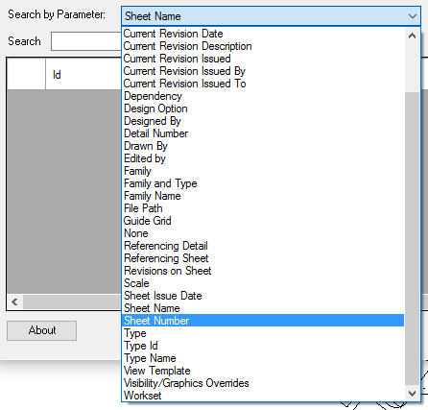428x410 pixels.
Task: Select Drawn By parameter
Action: 263,146
